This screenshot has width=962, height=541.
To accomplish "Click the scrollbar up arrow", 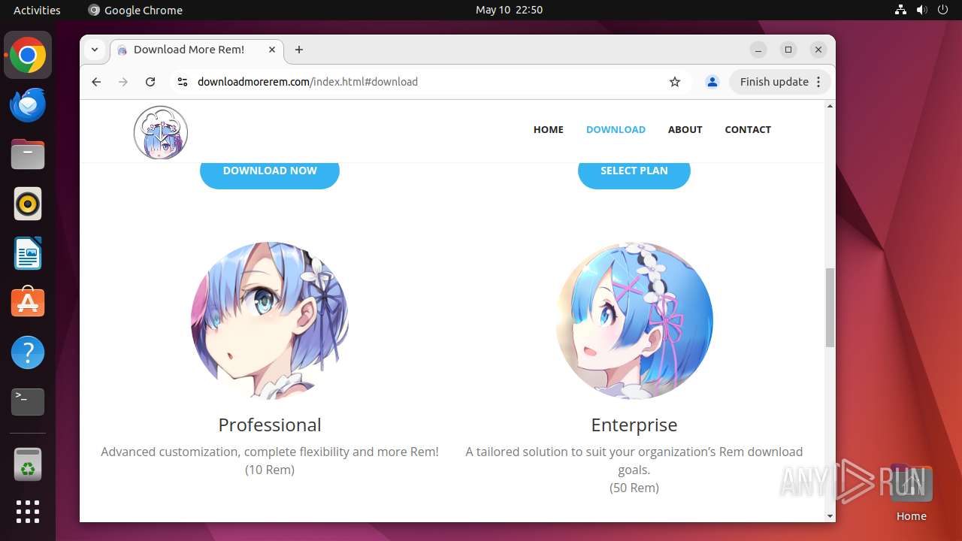I will tap(830, 106).
